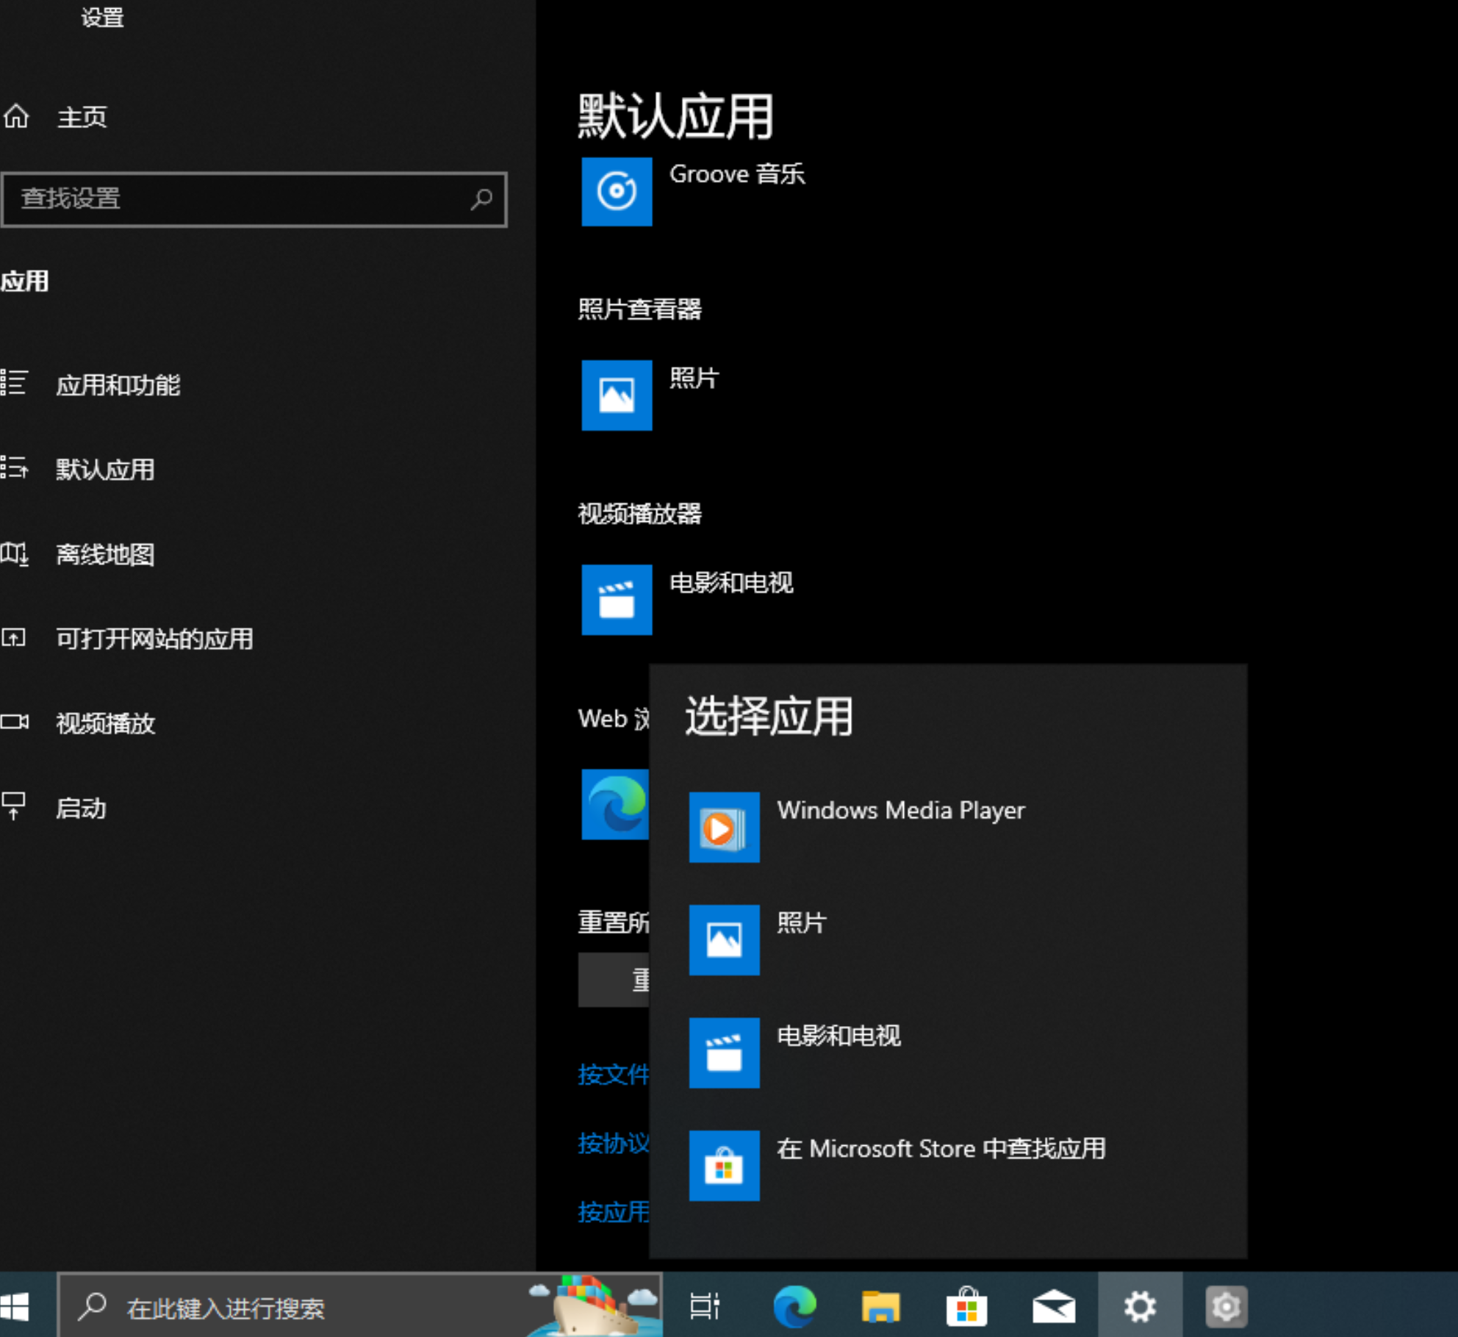Viewport: 1458px width, 1337px height.
Task: Select Windows Media Player text in popup
Action: 901,810
